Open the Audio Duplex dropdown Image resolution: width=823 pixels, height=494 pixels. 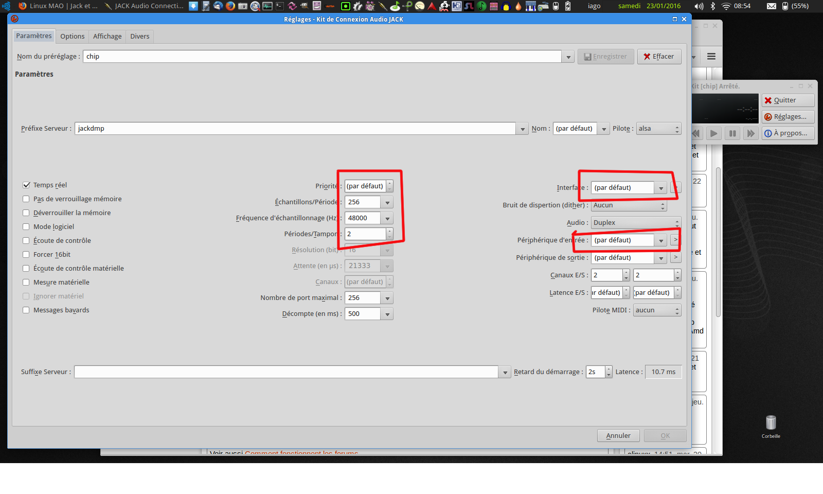(x=636, y=223)
